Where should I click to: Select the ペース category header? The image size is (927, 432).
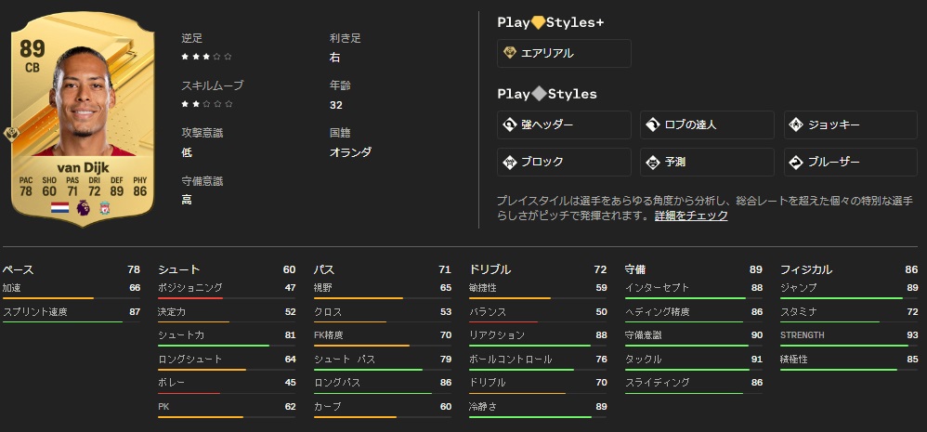pyautogui.click(x=19, y=269)
